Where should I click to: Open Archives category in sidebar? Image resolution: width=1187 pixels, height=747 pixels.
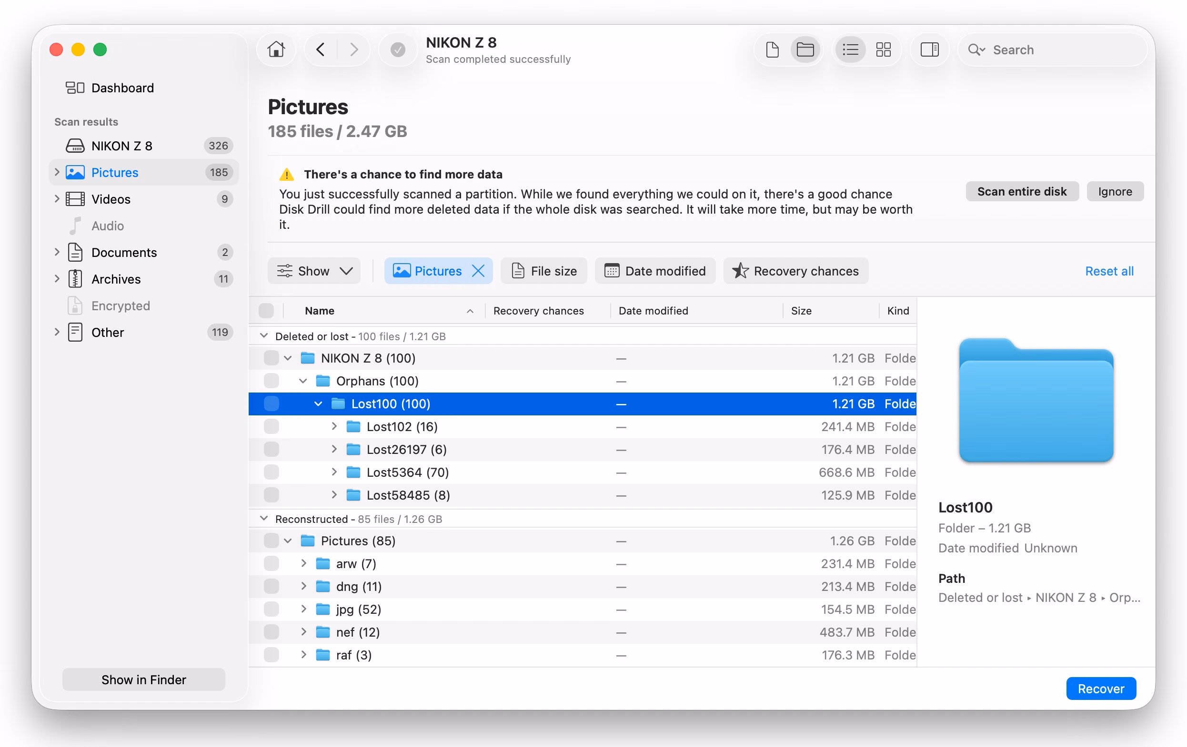click(x=143, y=279)
